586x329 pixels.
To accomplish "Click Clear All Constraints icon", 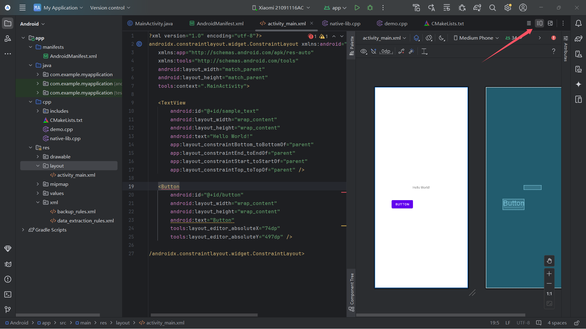I will tap(401, 51).
